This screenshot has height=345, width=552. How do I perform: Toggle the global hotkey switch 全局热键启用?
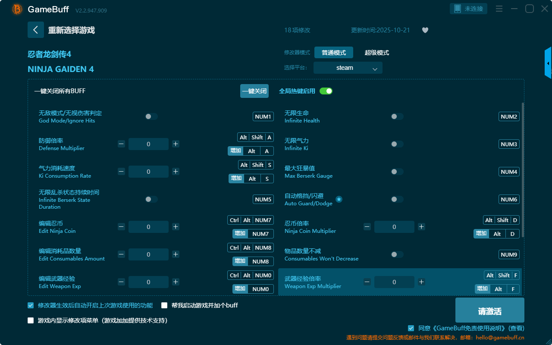[326, 91]
